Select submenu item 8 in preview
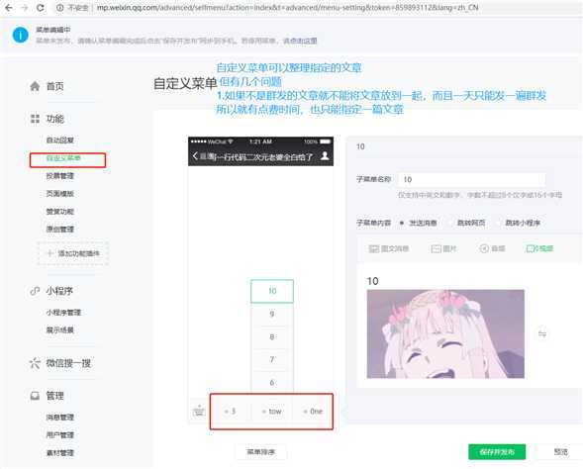583x469 pixels. (x=272, y=337)
